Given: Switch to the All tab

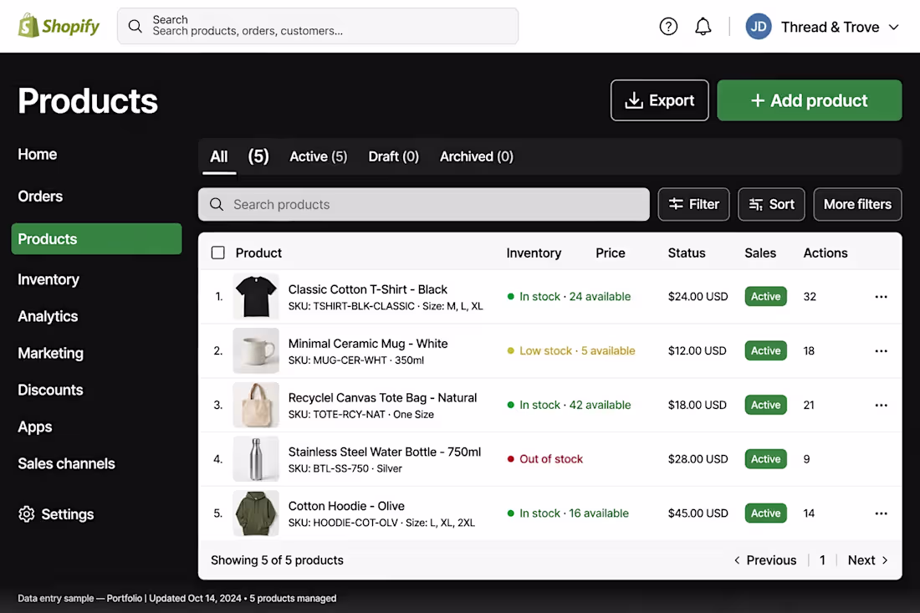Looking at the screenshot, I should pos(219,156).
